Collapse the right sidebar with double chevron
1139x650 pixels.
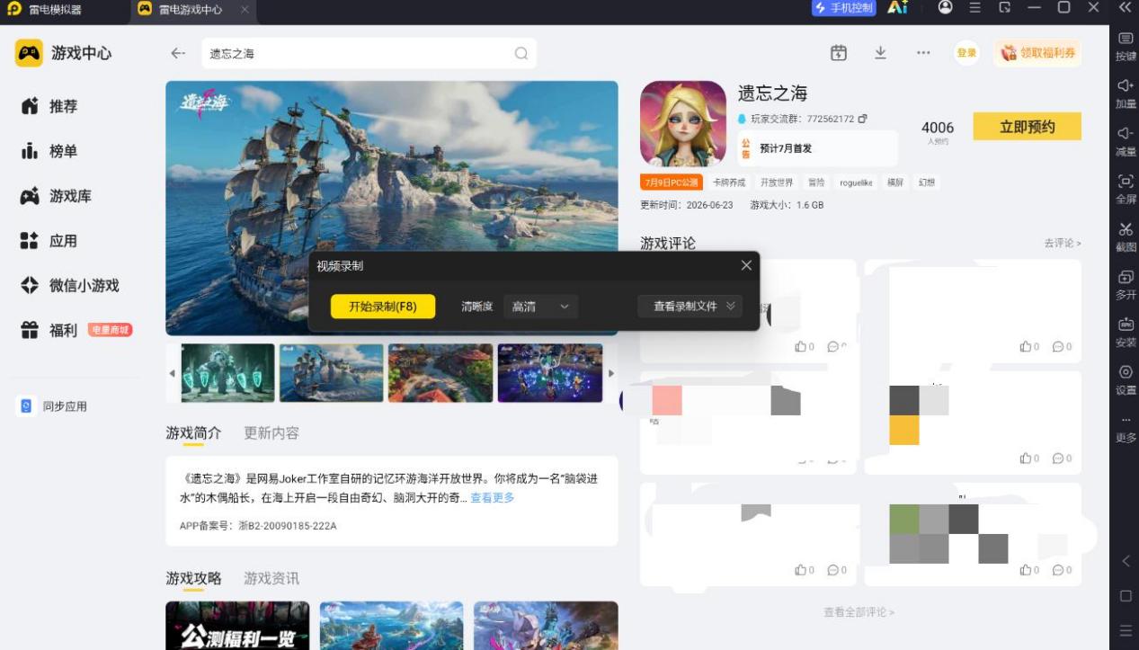click(1125, 7)
